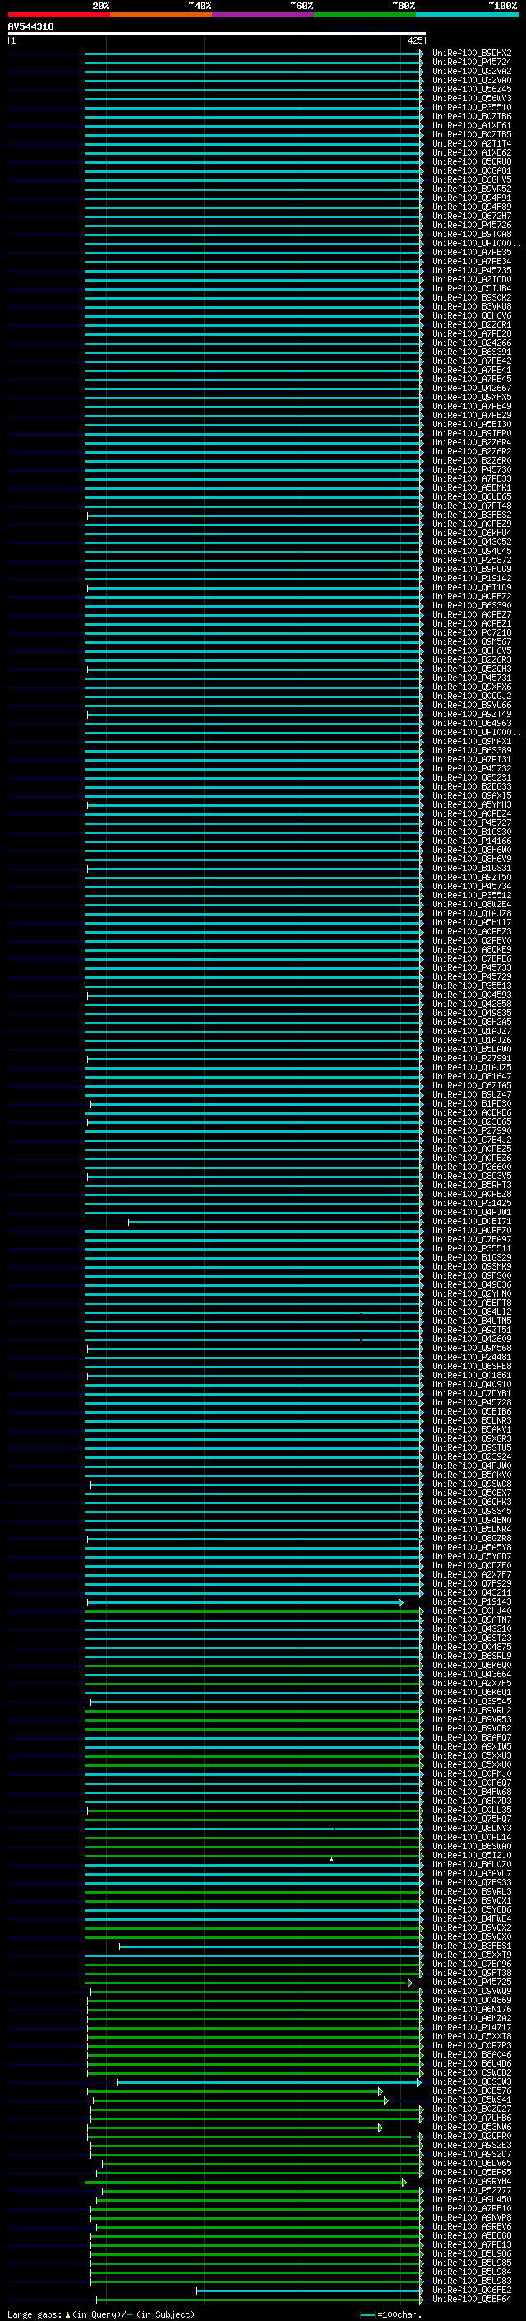Open hit UniRef100_P45724
Image resolution: width=526 pixels, height=2321 pixels.
click(x=471, y=63)
